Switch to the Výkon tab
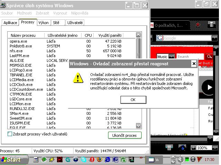221x165 pixels. [x=44, y=23]
